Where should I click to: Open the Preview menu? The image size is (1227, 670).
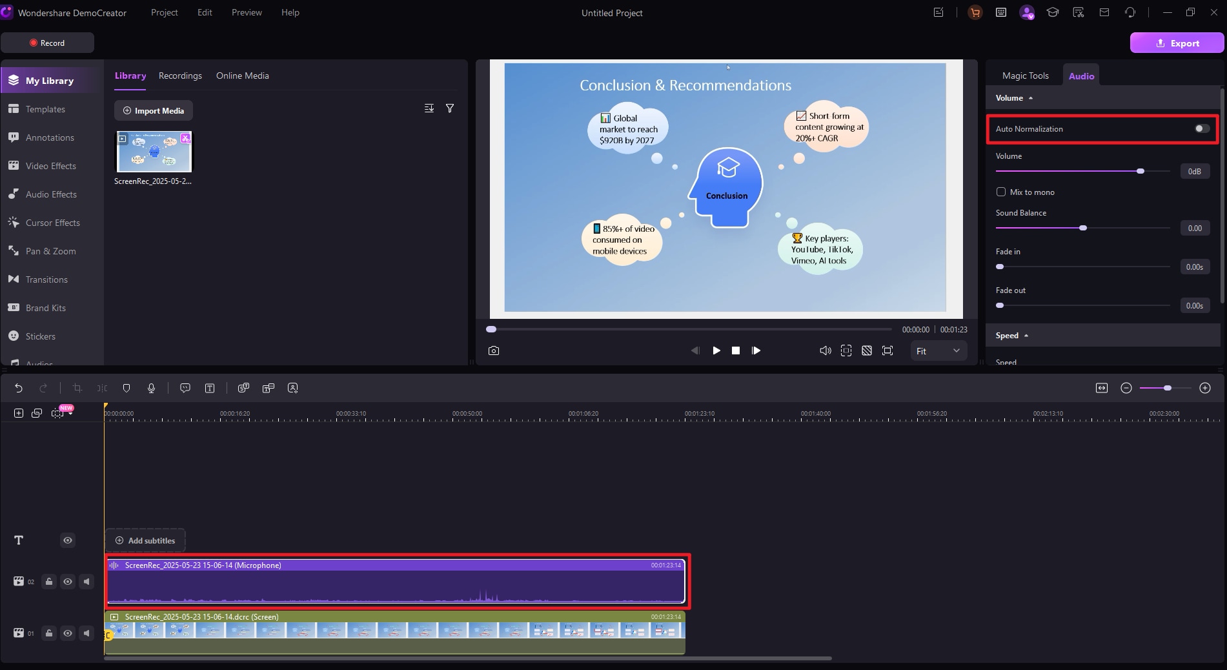[247, 12]
